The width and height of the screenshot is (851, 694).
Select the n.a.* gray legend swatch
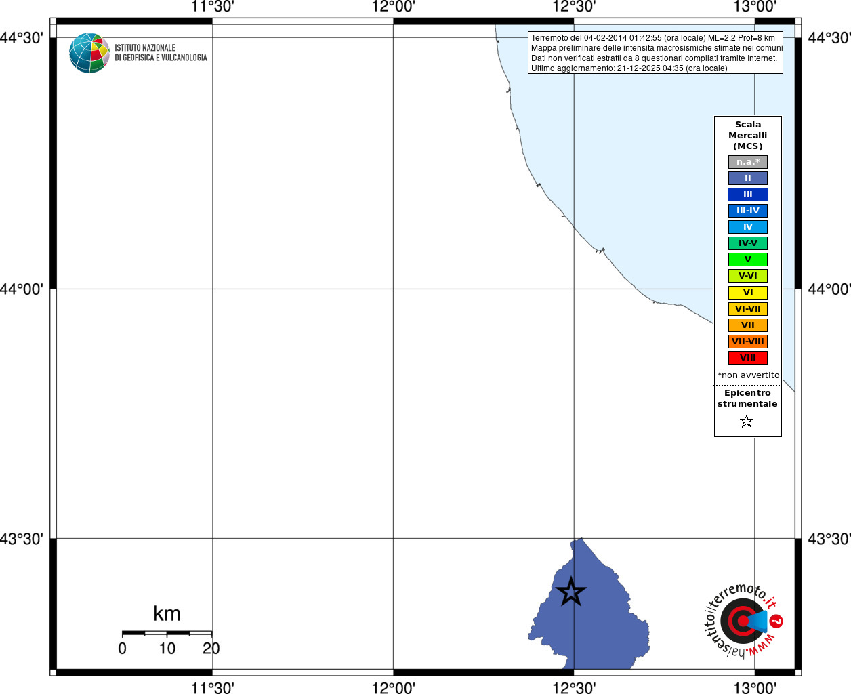pyautogui.click(x=748, y=162)
